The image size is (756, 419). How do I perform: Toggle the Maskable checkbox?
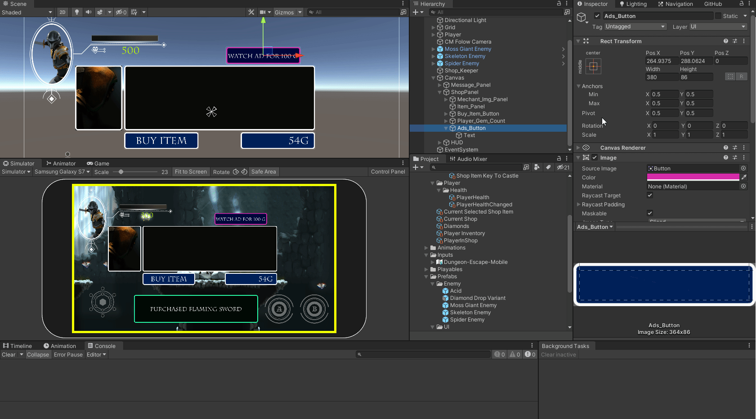(x=650, y=213)
